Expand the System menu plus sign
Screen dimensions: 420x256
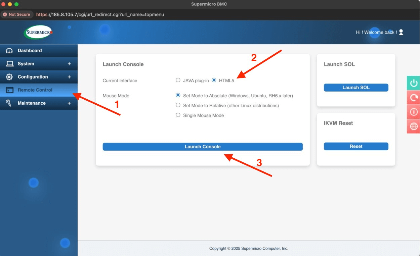click(69, 64)
